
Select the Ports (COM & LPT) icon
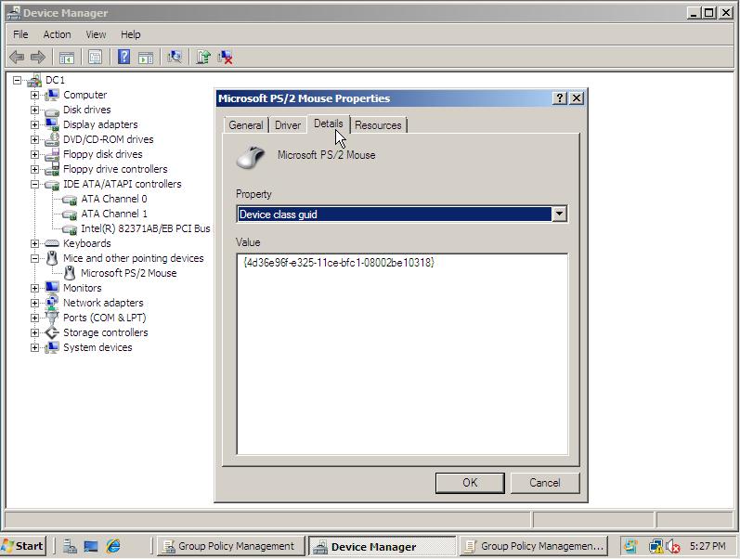(x=51, y=318)
